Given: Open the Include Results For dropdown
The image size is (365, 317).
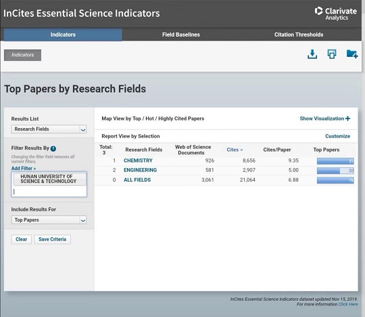Looking at the screenshot, I should click(49, 220).
